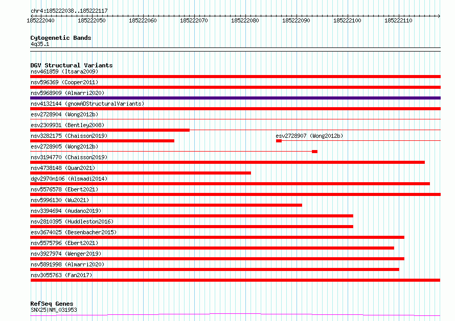Viewport: 455px width, 321px height.
Task: Click the nsv461859 (Itsara2009) variant label
Action: point(64,71)
